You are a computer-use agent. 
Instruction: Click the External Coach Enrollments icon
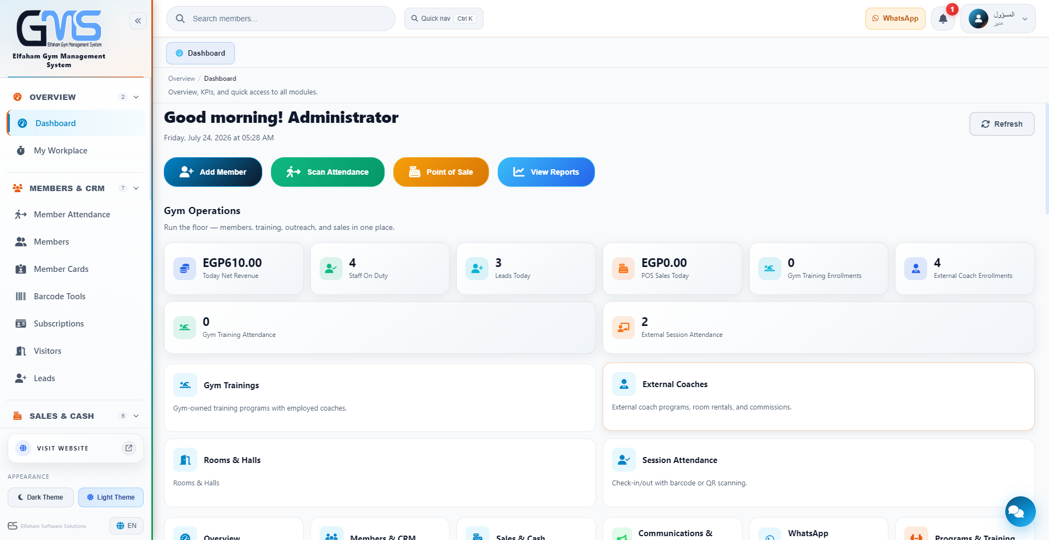click(916, 269)
